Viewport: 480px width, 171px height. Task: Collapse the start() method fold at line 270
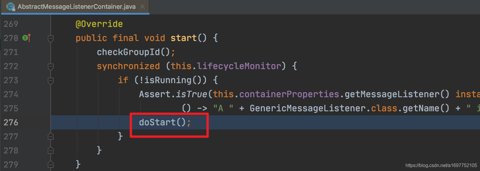tap(51, 38)
